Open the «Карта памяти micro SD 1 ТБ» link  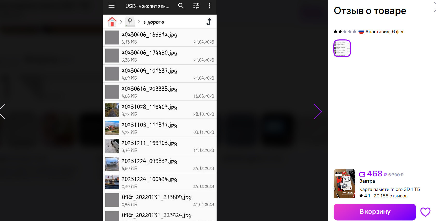(389, 189)
